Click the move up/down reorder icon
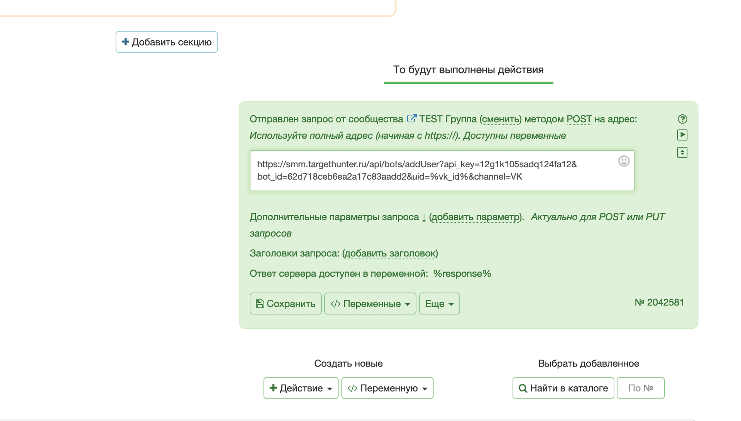 pyautogui.click(x=682, y=153)
